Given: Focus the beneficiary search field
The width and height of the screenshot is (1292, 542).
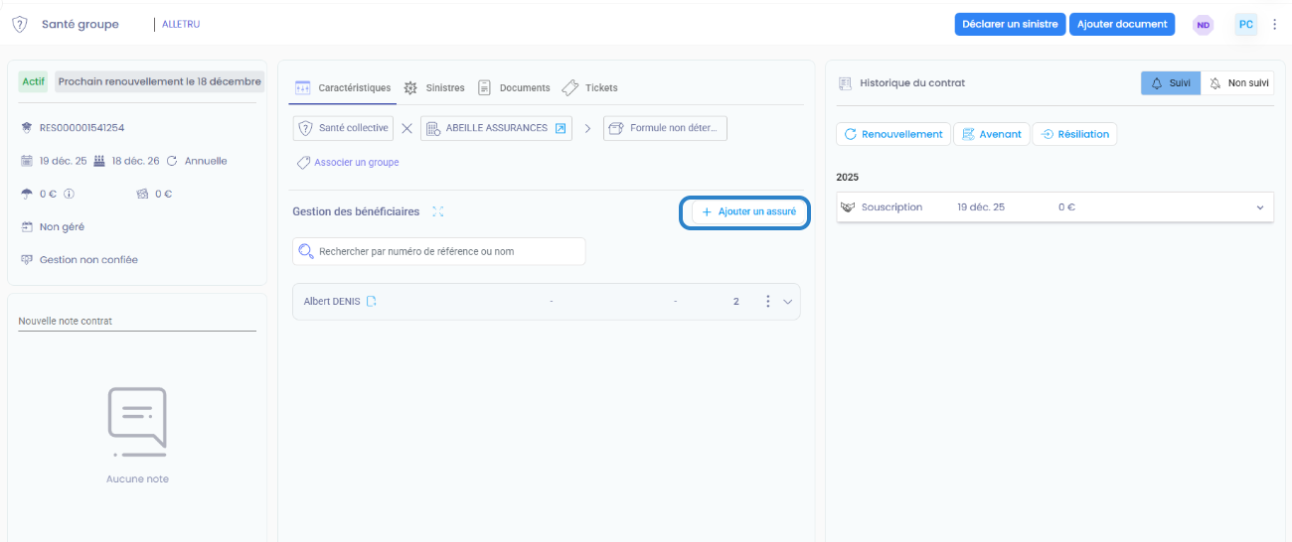Looking at the screenshot, I should point(439,251).
